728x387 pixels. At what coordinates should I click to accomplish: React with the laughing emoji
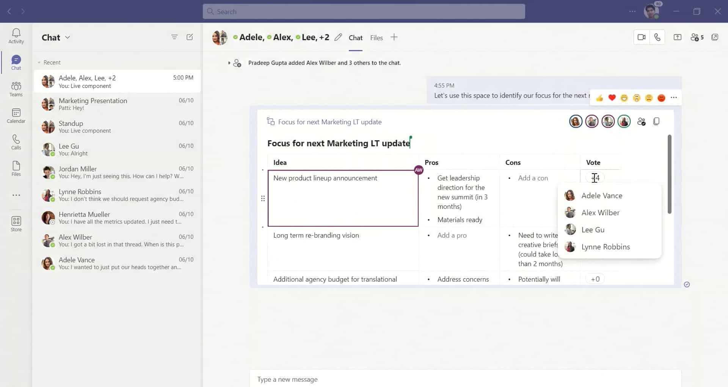coord(624,98)
